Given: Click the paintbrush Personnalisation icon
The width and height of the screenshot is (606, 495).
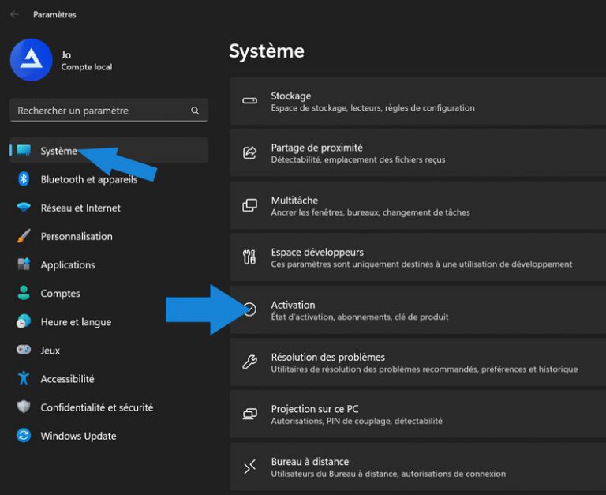Looking at the screenshot, I should click(x=24, y=235).
